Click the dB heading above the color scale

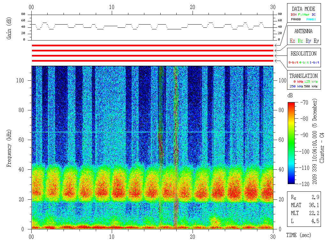(x=290, y=95)
